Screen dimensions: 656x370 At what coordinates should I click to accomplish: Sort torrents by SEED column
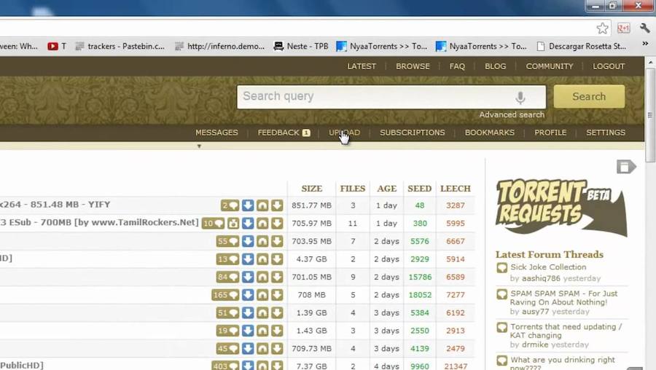pyautogui.click(x=419, y=189)
